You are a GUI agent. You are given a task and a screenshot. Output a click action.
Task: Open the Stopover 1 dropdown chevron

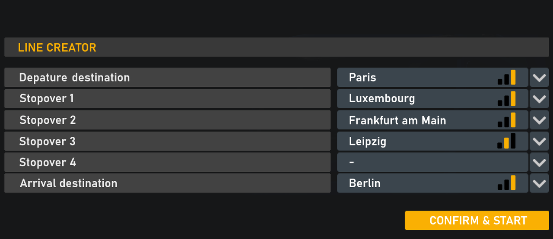tap(539, 99)
